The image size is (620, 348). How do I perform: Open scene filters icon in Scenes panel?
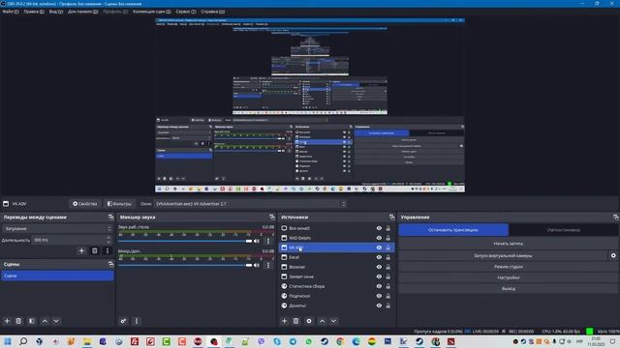32,321
